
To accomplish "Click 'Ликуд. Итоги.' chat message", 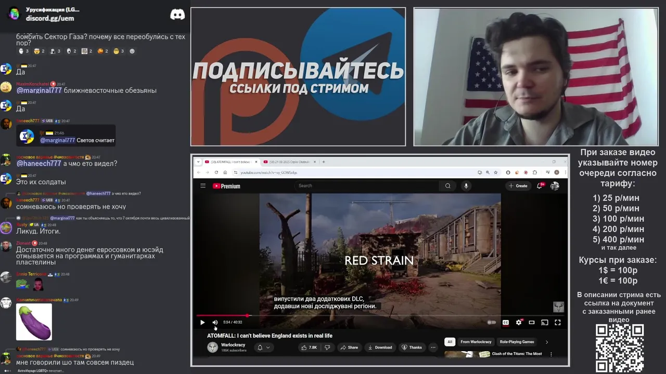I will (x=38, y=231).
